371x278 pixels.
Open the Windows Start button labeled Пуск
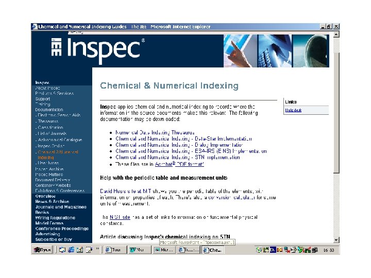(42, 250)
